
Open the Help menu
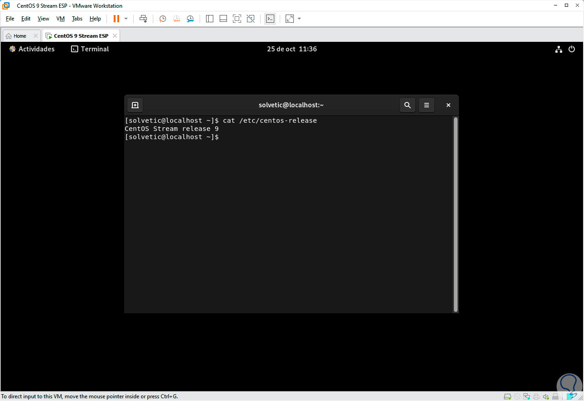[x=95, y=19]
